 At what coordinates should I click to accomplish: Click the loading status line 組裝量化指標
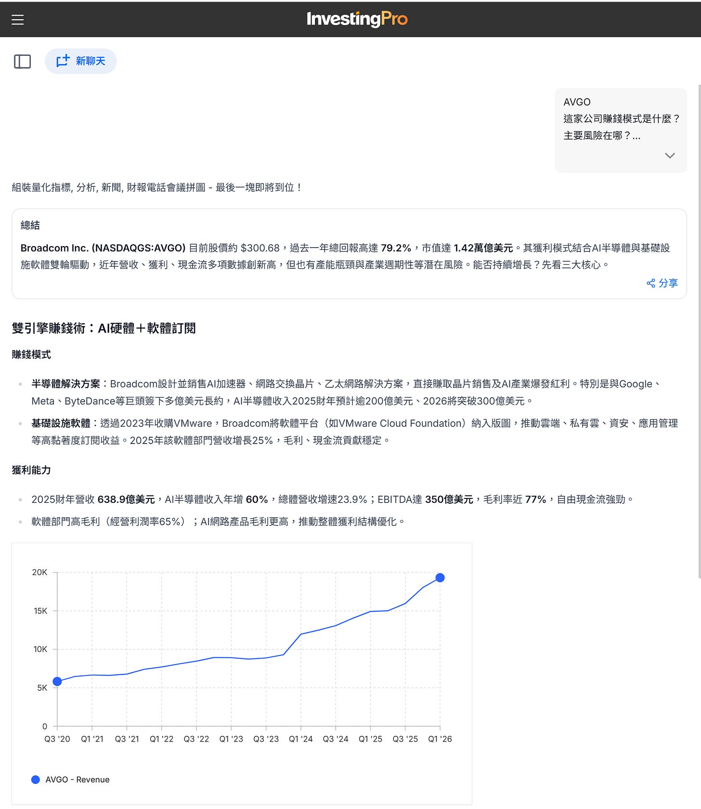tap(158, 187)
